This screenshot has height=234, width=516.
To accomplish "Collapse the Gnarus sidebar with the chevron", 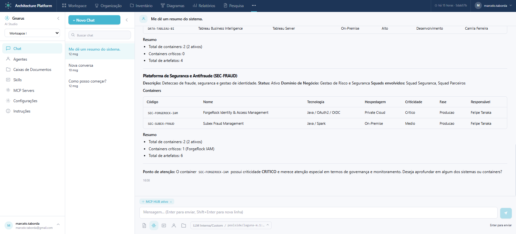I will coord(58,18).
